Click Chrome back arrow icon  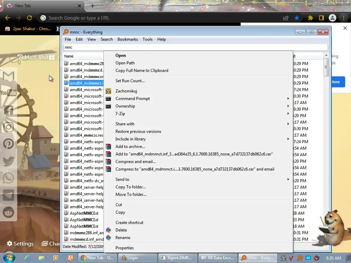pos(8,18)
